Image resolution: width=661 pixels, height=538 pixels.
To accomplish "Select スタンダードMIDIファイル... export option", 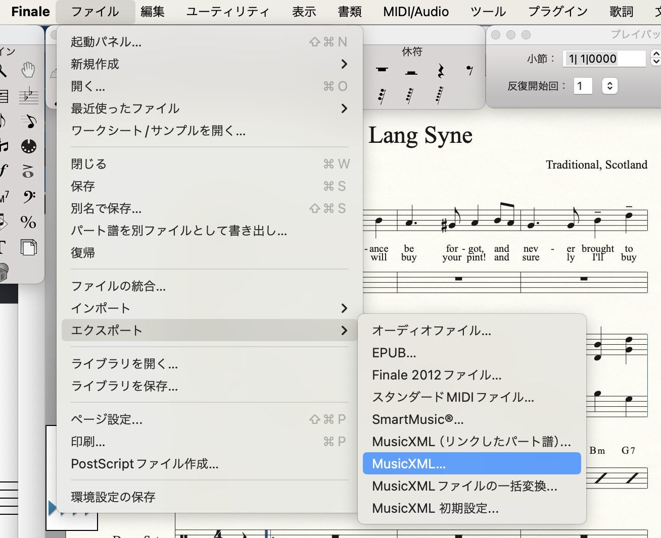I will pyautogui.click(x=472, y=397).
